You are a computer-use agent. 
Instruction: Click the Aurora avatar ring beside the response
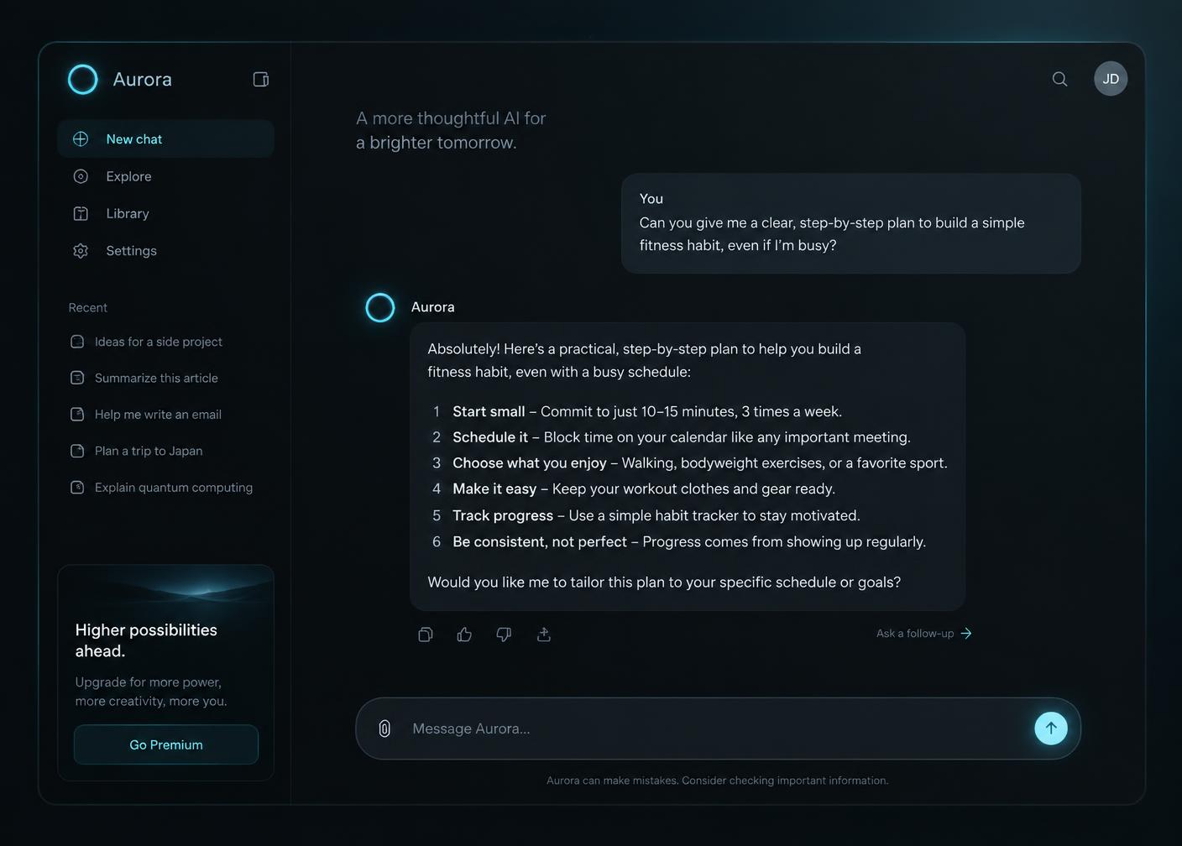tap(380, 308)
